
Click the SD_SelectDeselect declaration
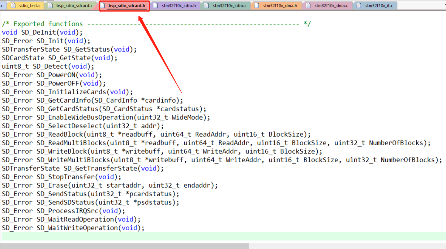[x=83, y=126]
